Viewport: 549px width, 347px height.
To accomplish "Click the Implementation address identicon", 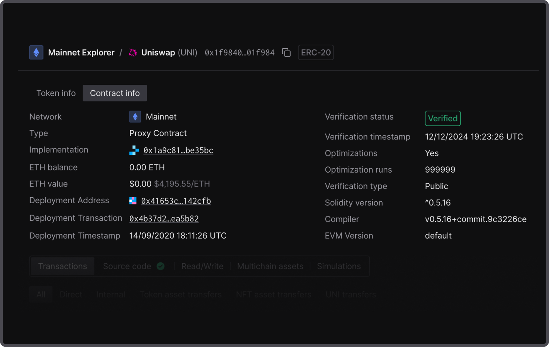I will [134, 150].
